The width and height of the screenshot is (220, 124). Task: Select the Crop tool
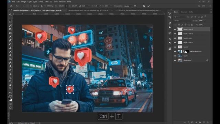click(10, 29)
